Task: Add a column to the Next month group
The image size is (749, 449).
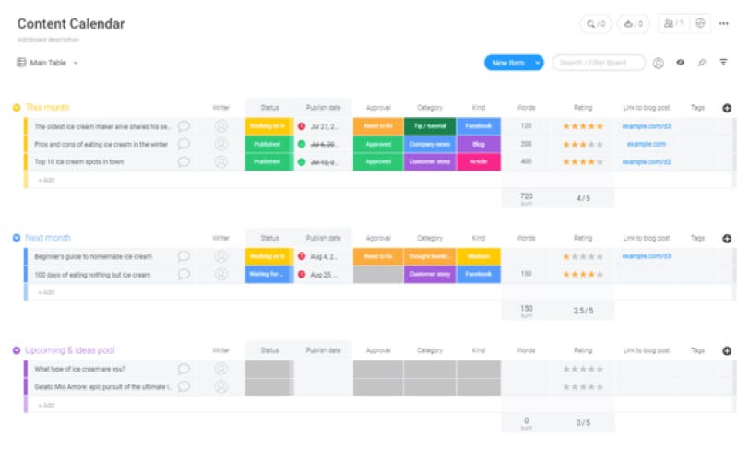Action: click(727, 239)
